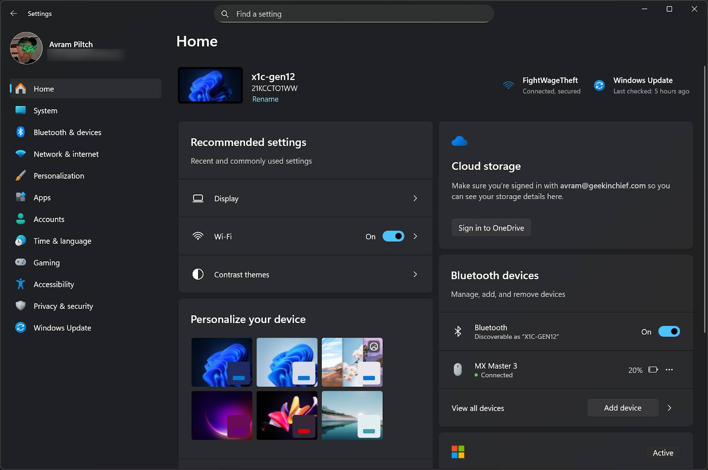The image size is (708, 470).
Task: Click the battery icon beside 20%
Action: coord(653,370)
